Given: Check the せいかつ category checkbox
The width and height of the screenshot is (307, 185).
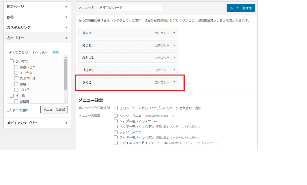Looking at the screenshot, I should (x=12, y=61).
